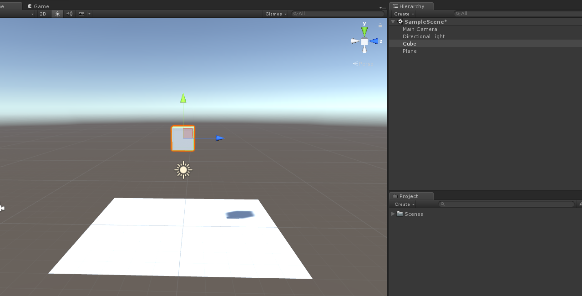Open the Hierarchy Create dropdown
582x296 pixels.
pos(404,14)
